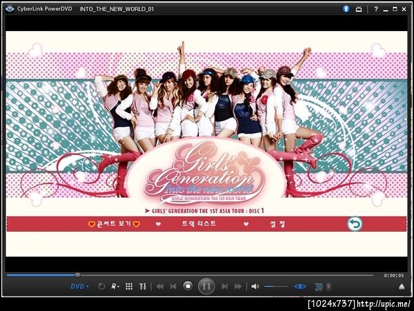Switch to TV/cinema mode icon

coord(359,9)
